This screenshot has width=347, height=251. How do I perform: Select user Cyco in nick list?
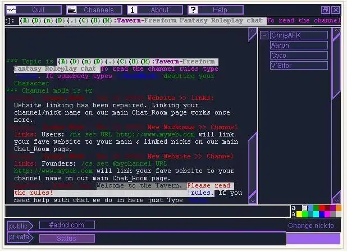299,56
